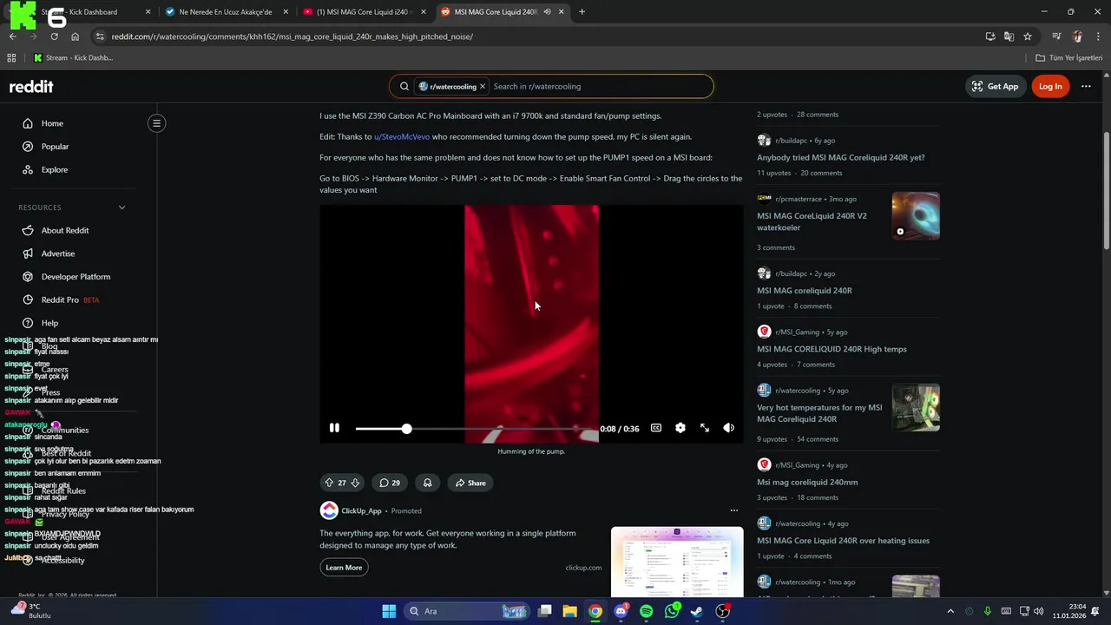
Task: Switch to 'Ne Nerede En Ucuz Akakçe'de' tab
Action: coord(225,12)
